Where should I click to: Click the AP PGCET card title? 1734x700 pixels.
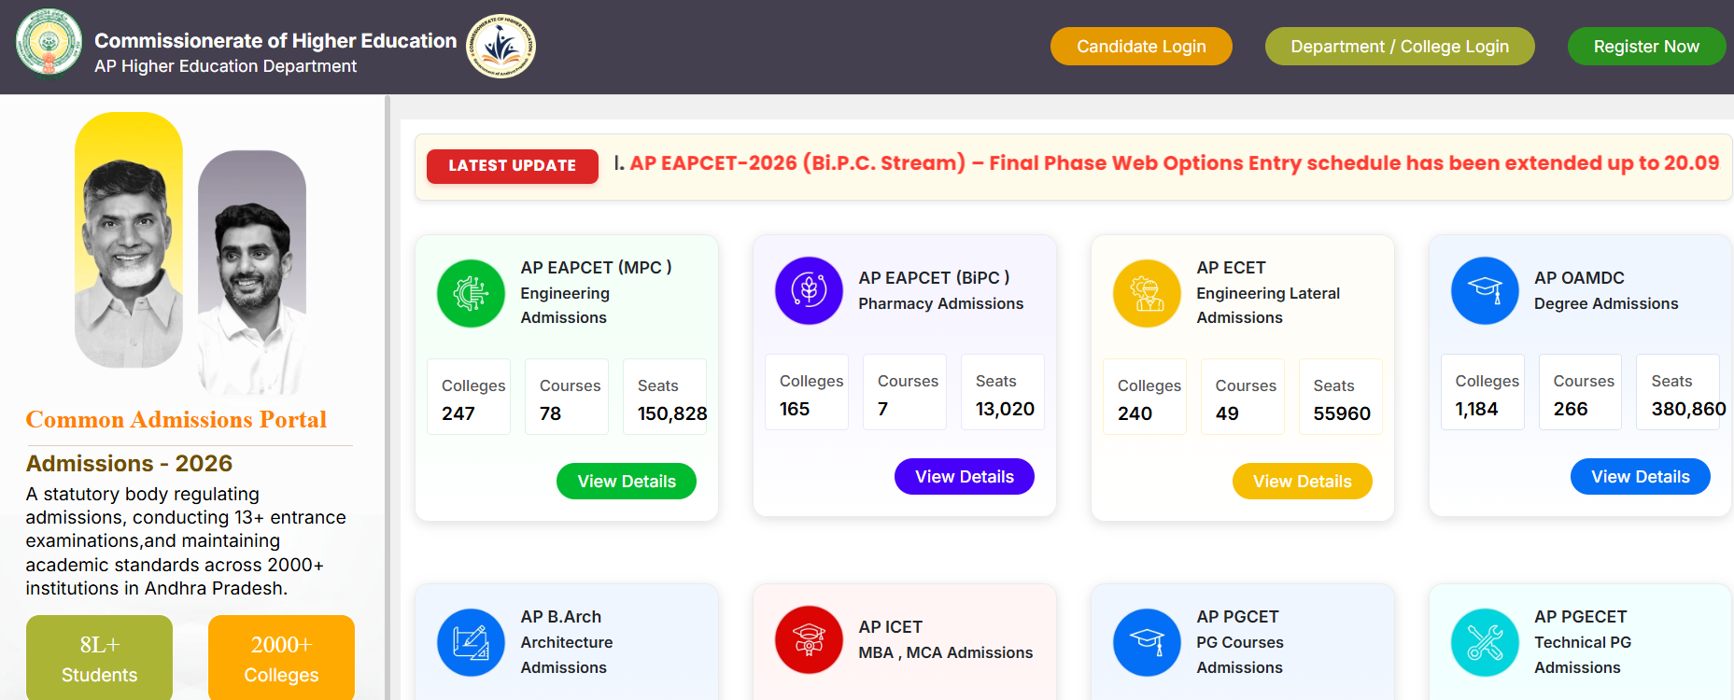[1237, 617]
